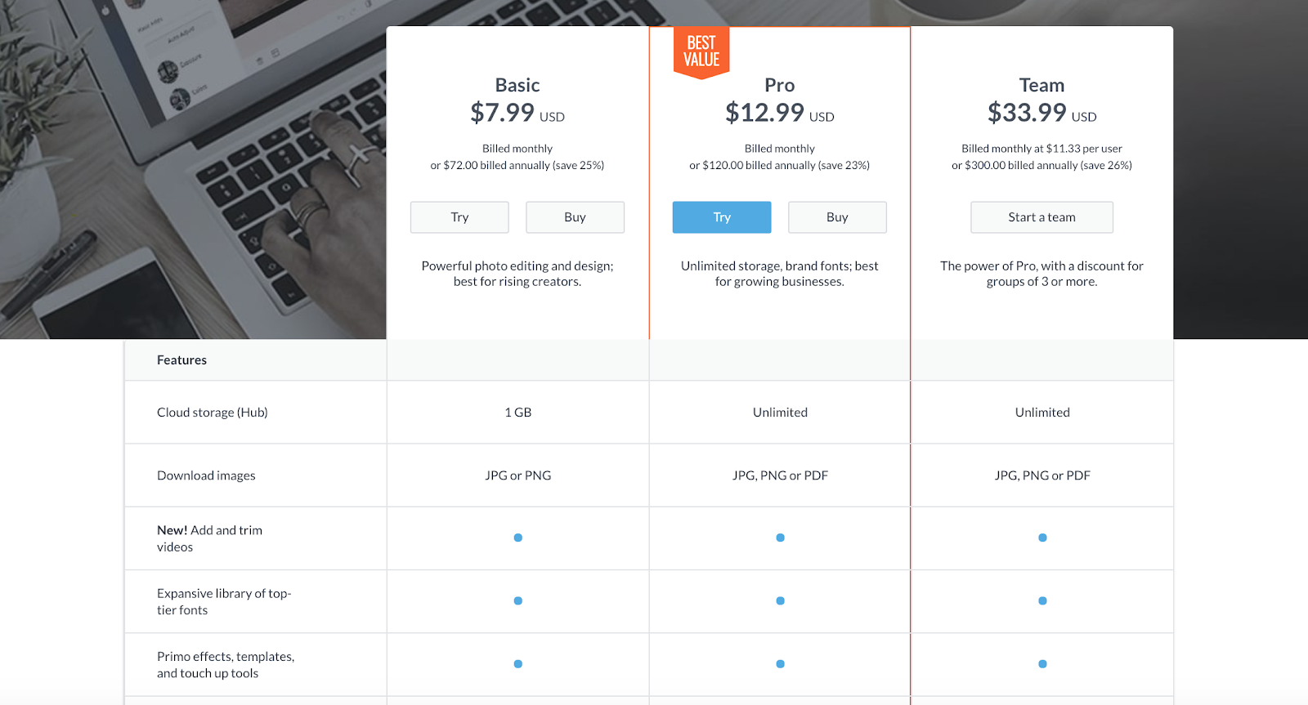This screenshot has width=1308, height=705.
Task: Click the blue Try button for Pro
Action: [x=722, y=217]
